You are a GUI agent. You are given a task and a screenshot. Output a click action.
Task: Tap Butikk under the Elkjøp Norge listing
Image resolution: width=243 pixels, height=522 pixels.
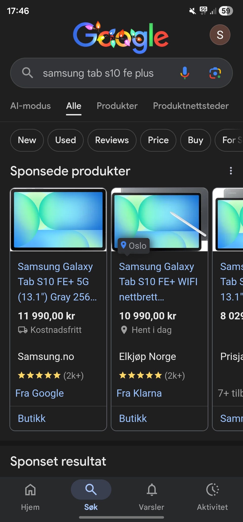click(133, 419)
